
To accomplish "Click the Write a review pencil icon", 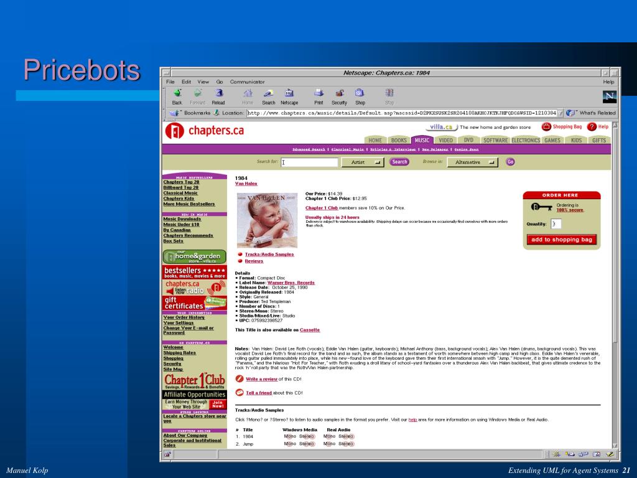I will tap(239, 379).
